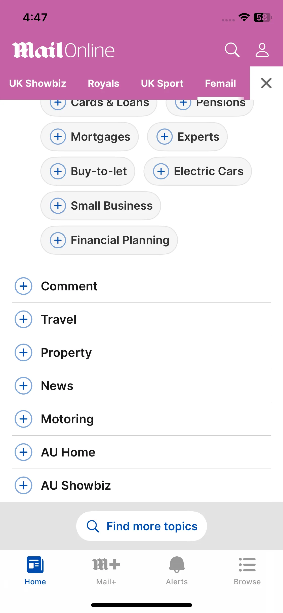Add the Small Business topic chip

tap(101, 206)
